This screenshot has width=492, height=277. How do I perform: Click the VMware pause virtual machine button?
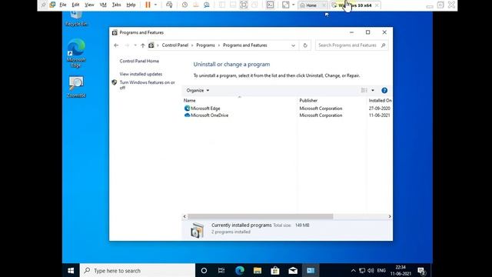(148, 5)
